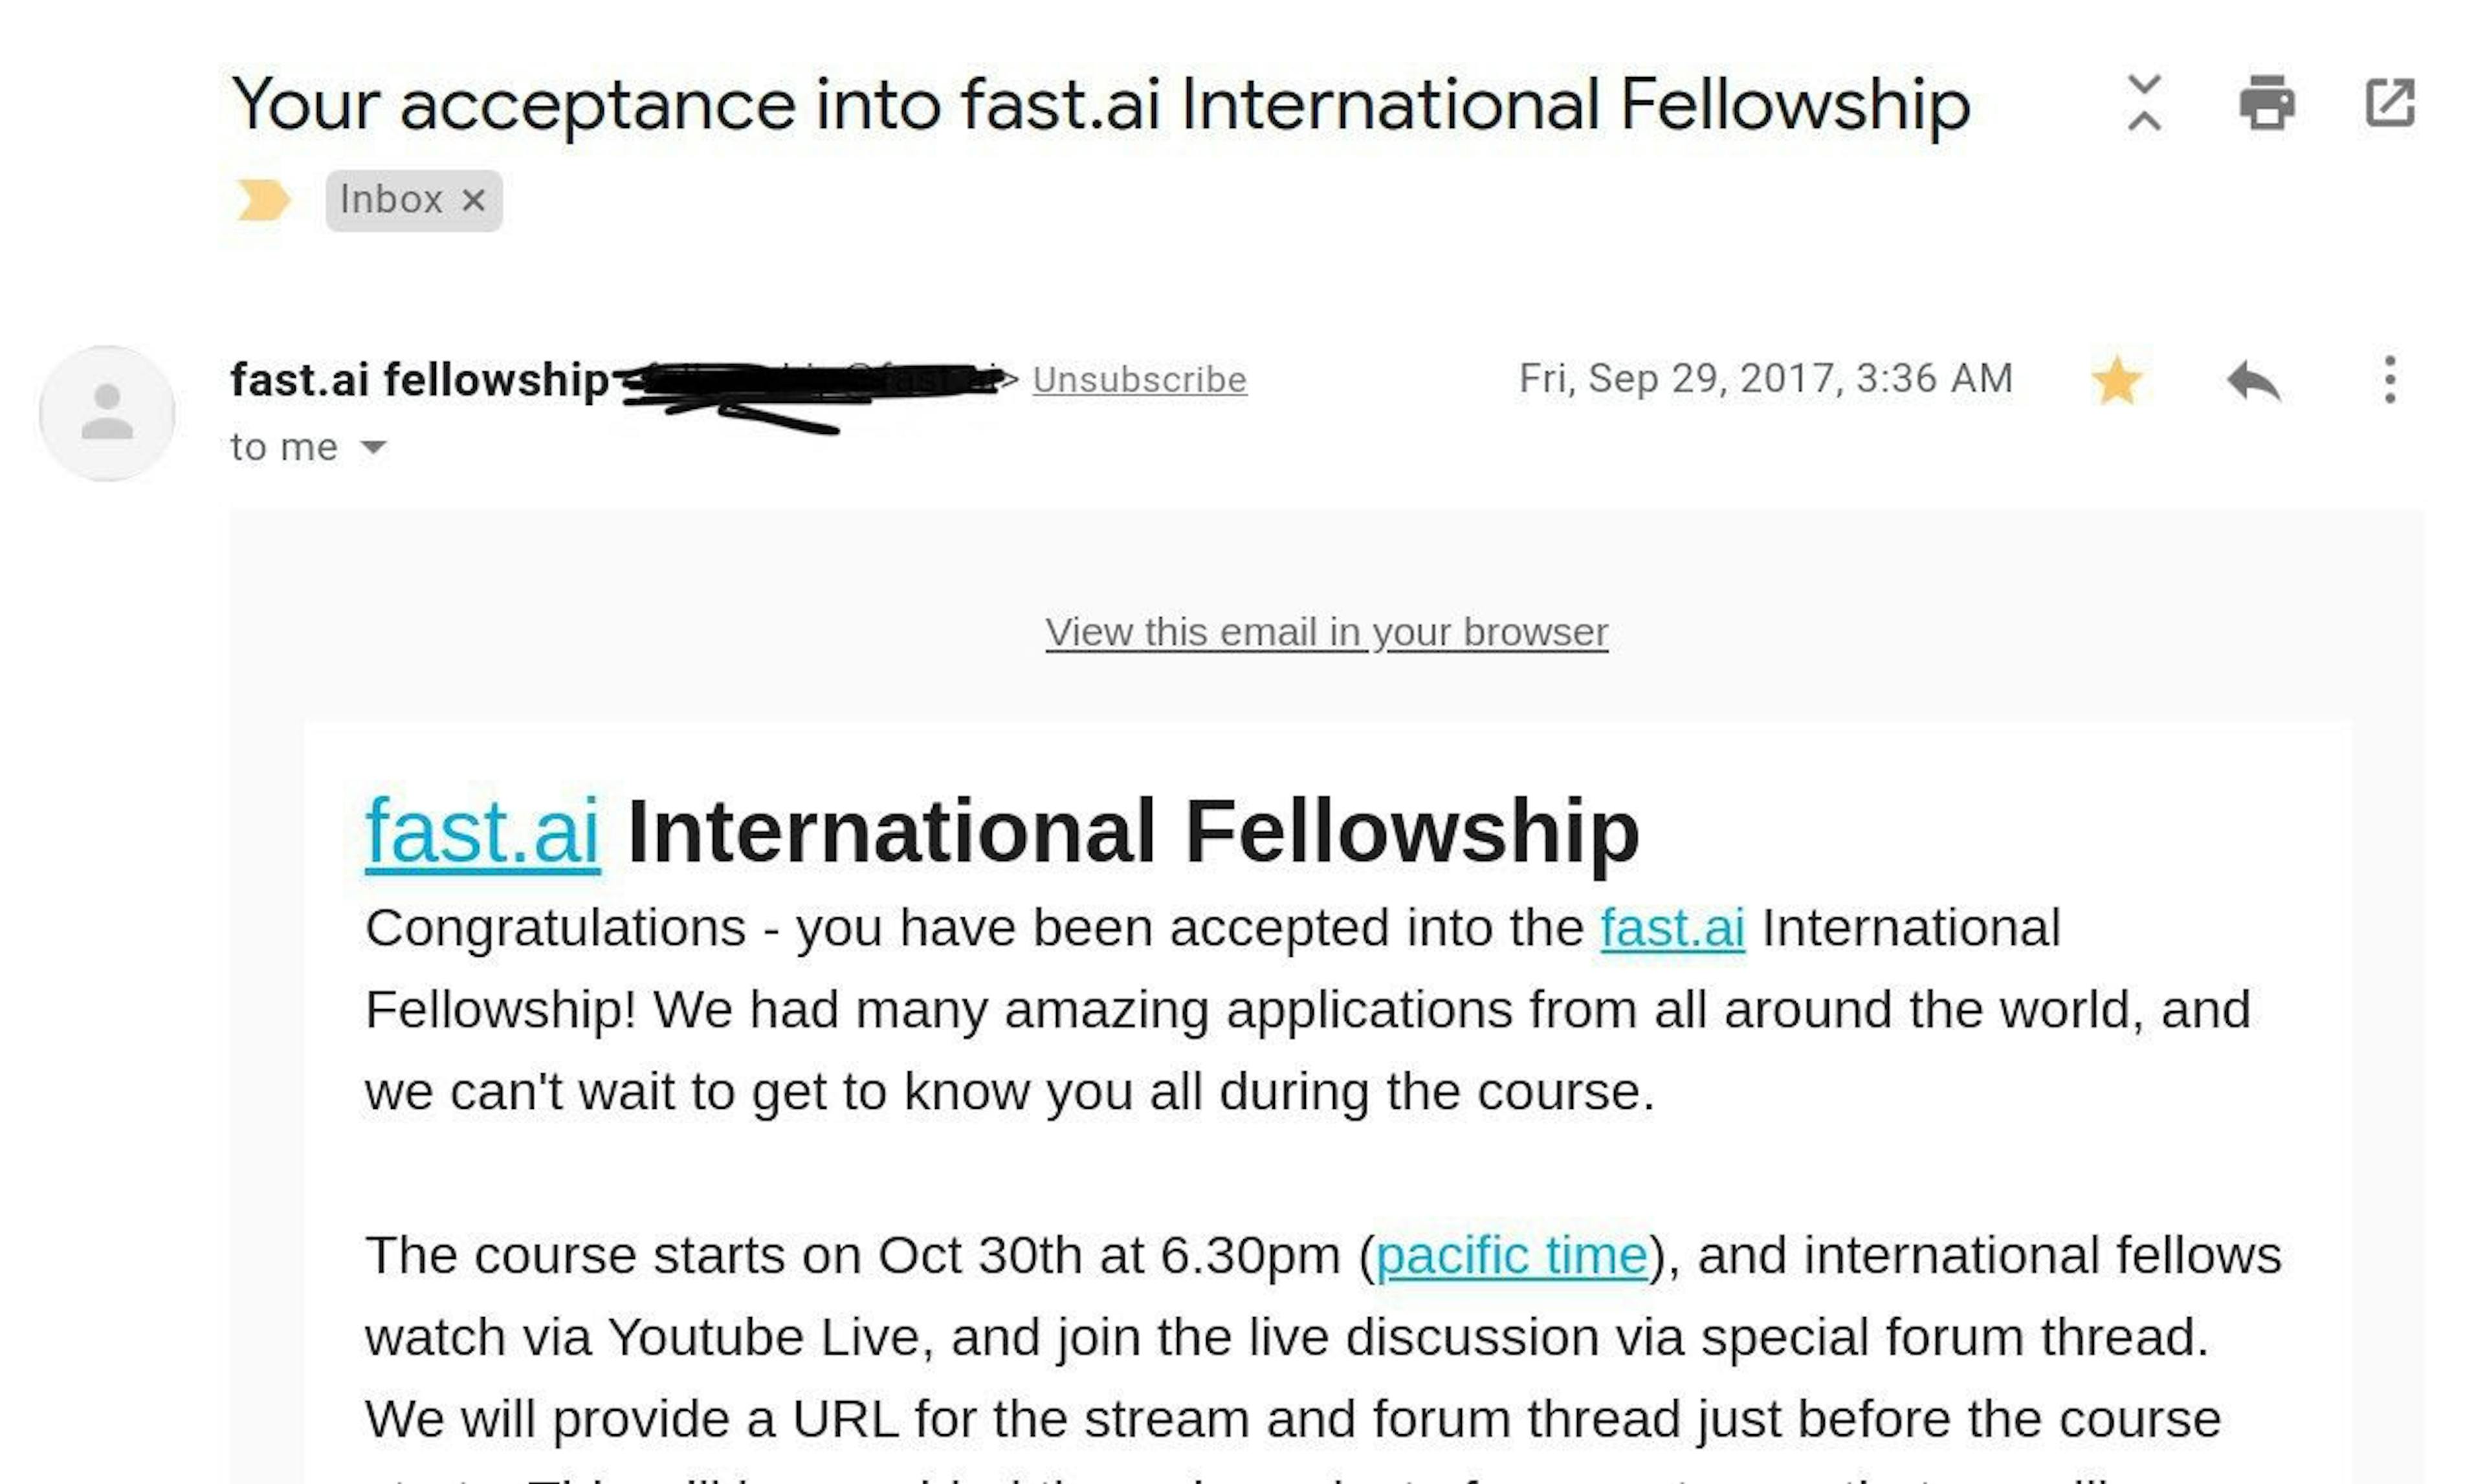Screen dimensions: 2485x1484
Task: Collapse all messages in the conversation
Action: pyautogui.click(x=2143, y=103)
